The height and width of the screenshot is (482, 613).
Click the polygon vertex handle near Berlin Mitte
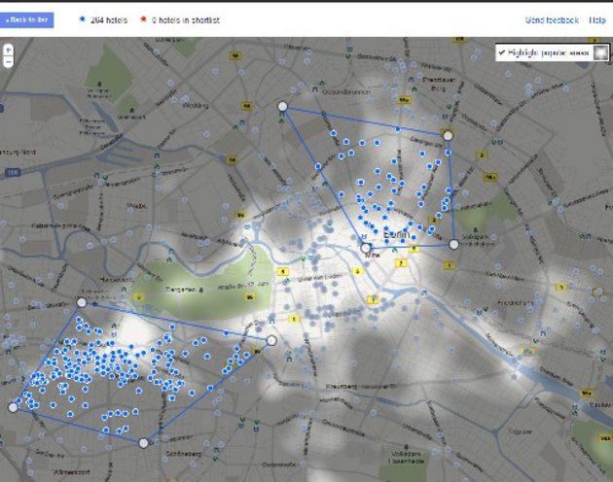pyautogui.click(x=366, y=248)
